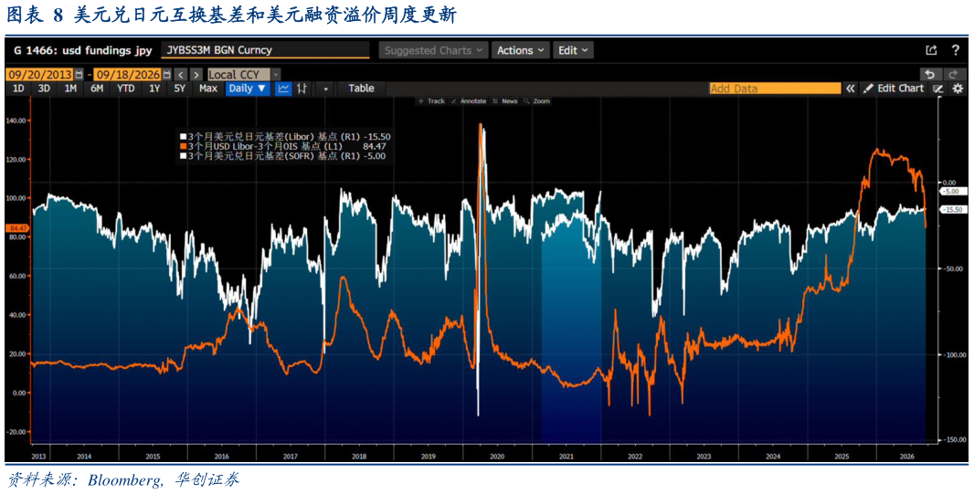Viewport: 974px width, 494px height.
Task: Click the orange legend swatch for Libor-OIS
Action: [x=183, y=146]
